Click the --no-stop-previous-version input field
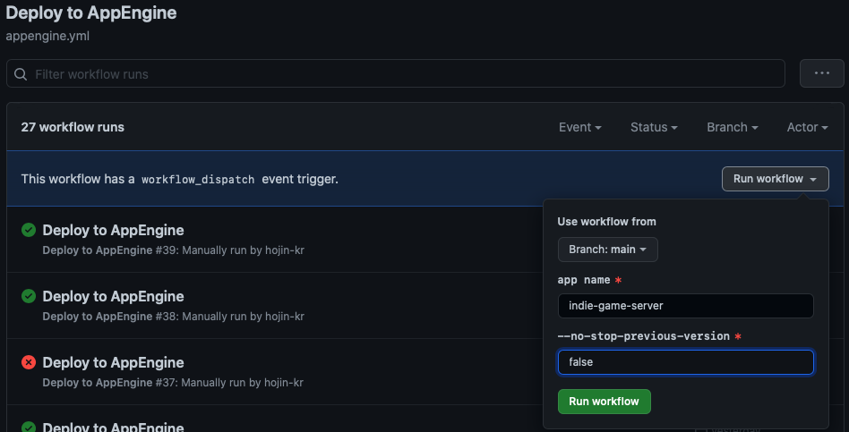 point(685,362)
